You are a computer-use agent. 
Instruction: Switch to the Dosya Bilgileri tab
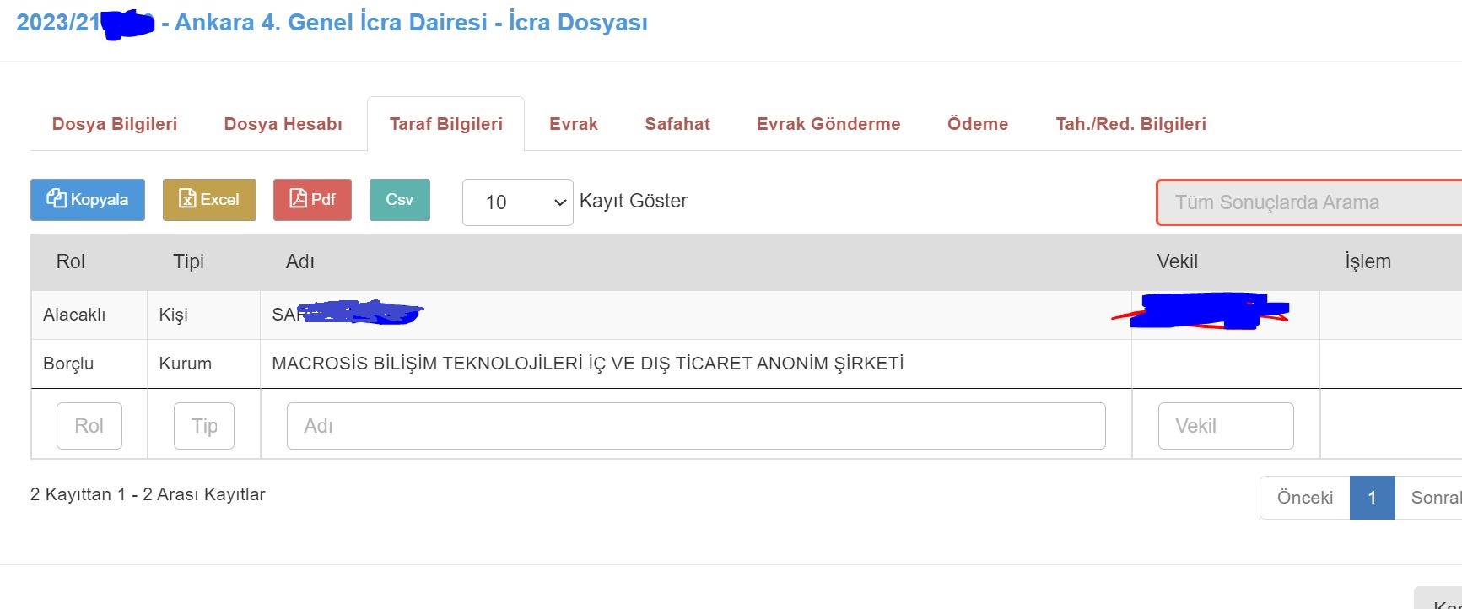115,124
